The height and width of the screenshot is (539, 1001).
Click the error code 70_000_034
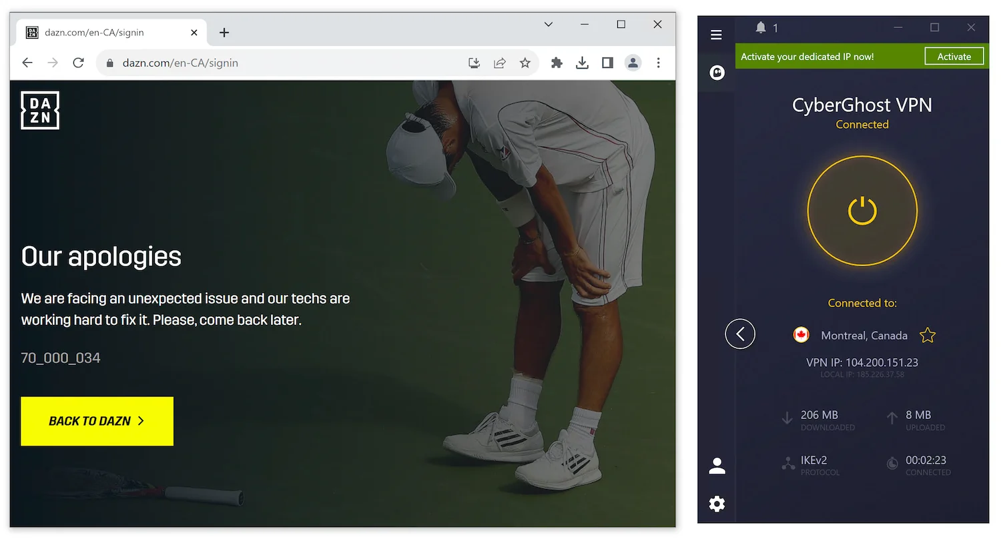coord(61,358)
